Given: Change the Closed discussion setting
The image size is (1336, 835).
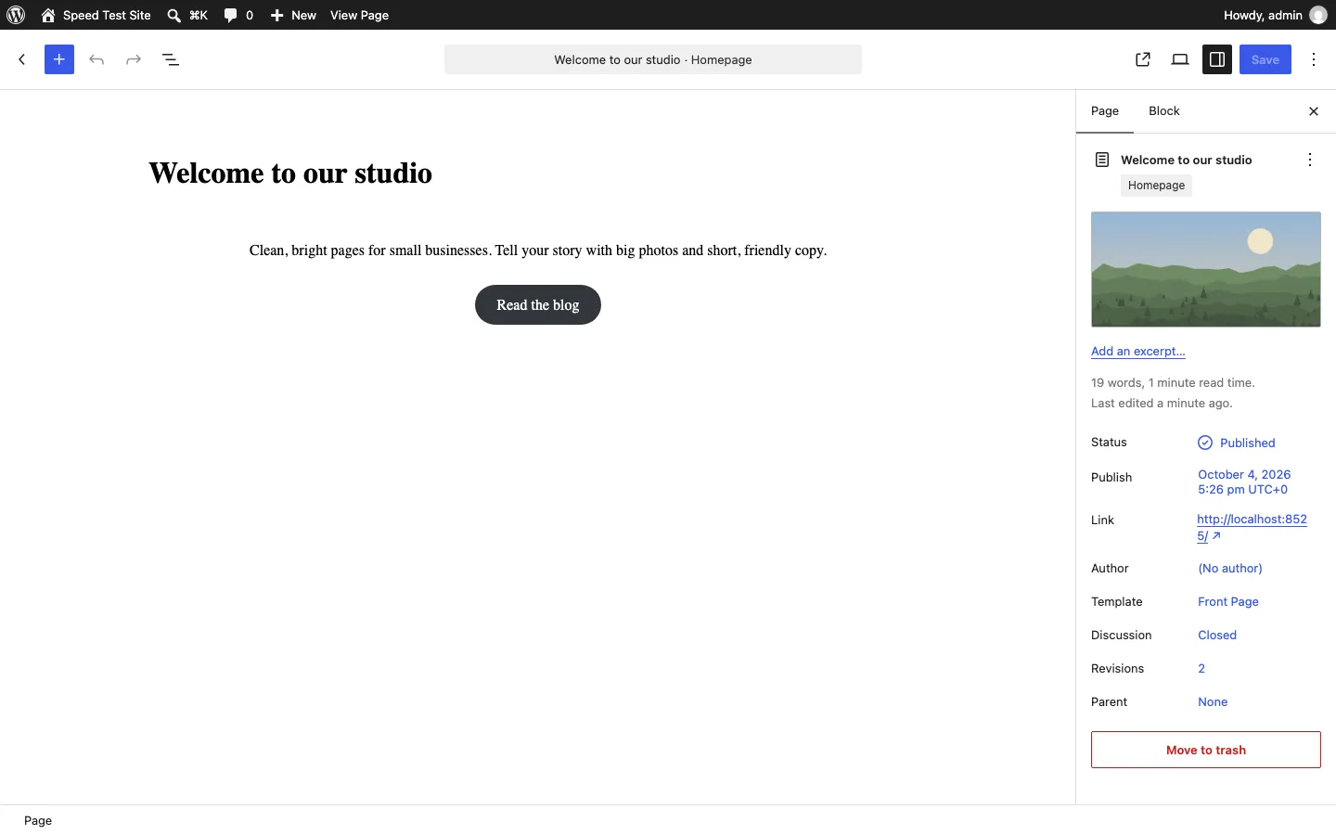Looking at the screenshot, I should click(1217, 636).
